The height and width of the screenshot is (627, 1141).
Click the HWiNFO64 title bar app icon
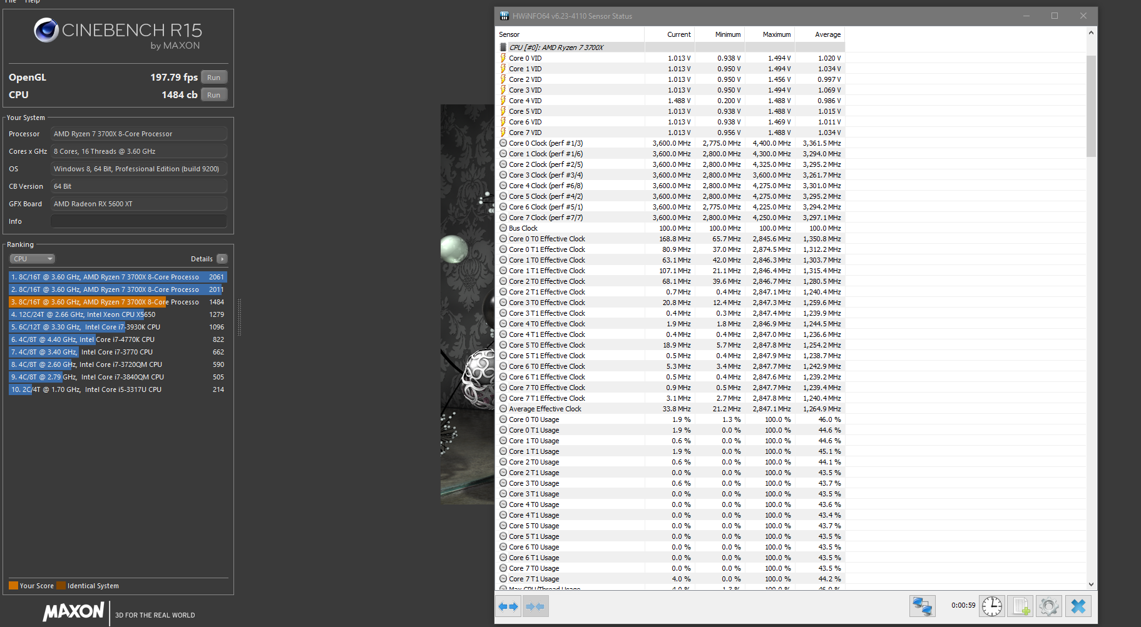point(504,16)
